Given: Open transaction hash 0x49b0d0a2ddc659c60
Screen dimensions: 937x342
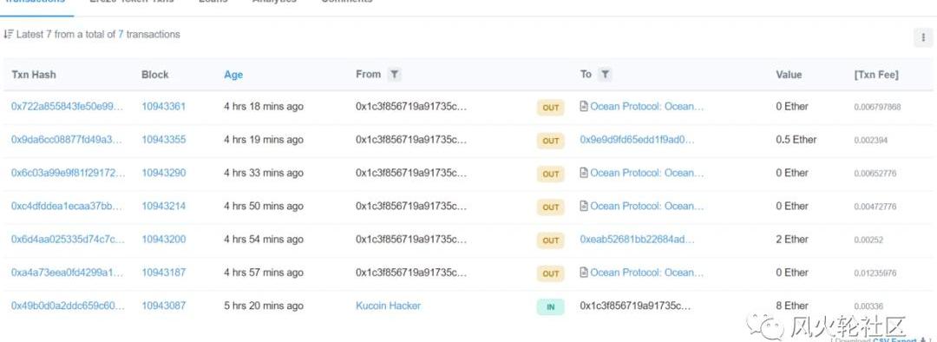Looking at the screenshot, I should (x=68, y=306).
